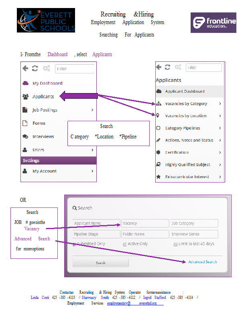Click back arrow in right Applicants panel
The width and height of the screenshot is (248, 321).
click(x=159, y=67)
